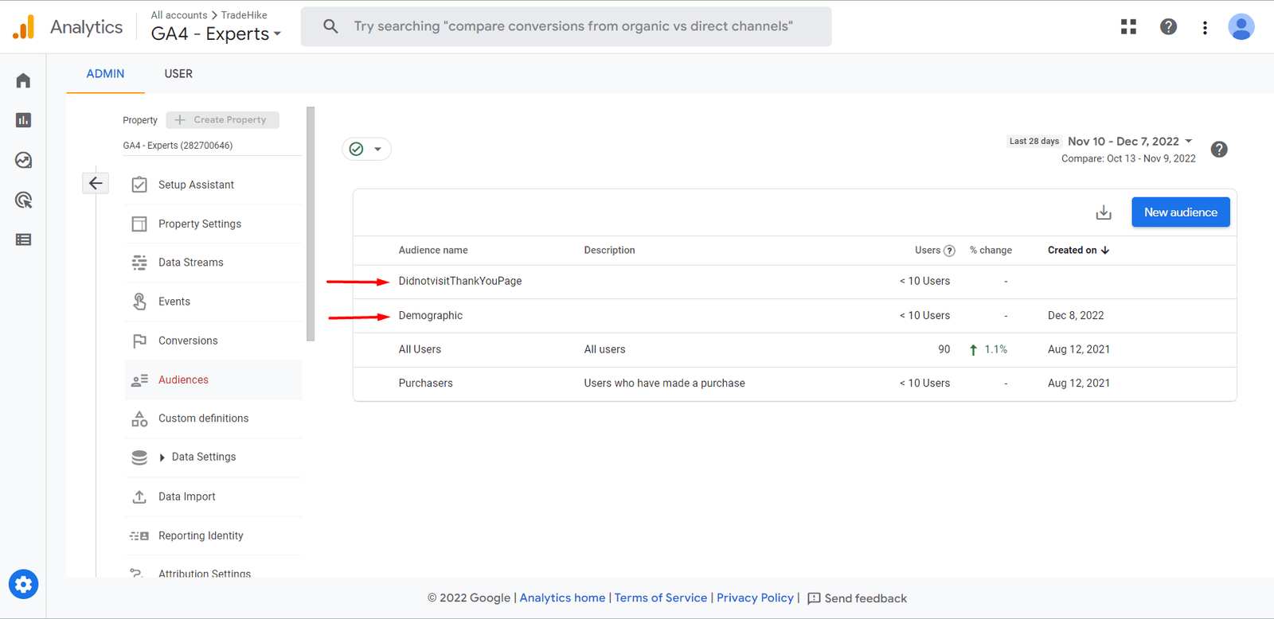Open the Home icon in left sidebar
The height and width of the screenshot is (619, 1274).
click(x=23, y=80)
